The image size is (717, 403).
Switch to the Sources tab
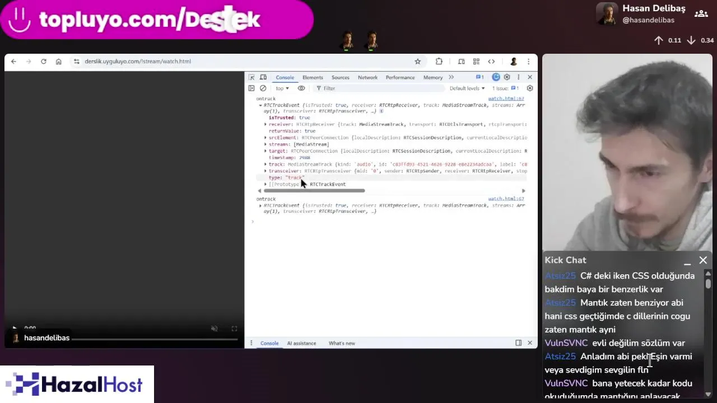click(x=340, y=77)
